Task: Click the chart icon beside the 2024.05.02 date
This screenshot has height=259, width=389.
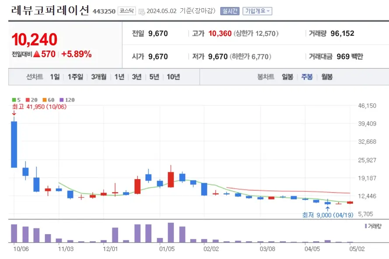Action: tap(141, 11)
